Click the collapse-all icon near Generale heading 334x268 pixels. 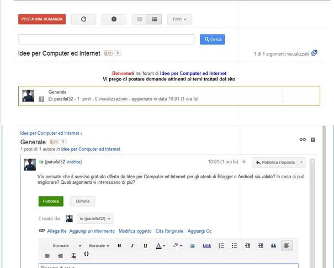(x=312, y=140)
